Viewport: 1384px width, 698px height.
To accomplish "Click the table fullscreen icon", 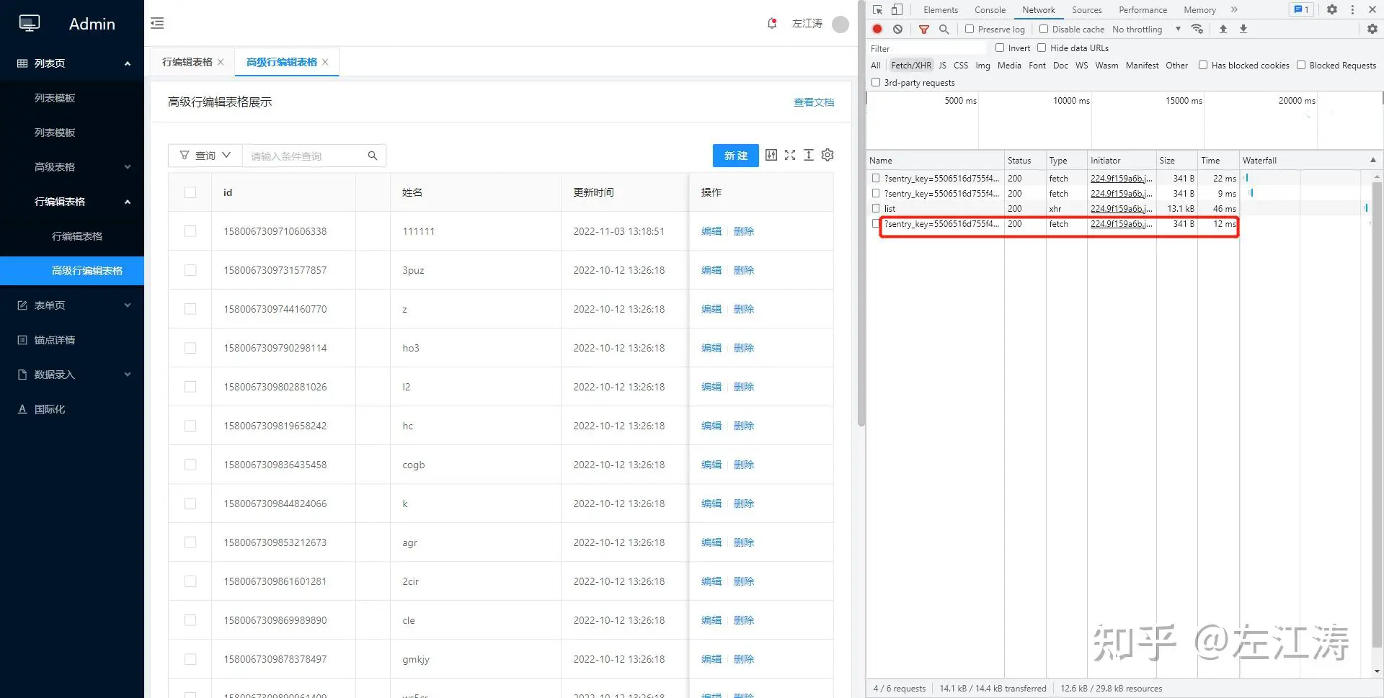I will pyautogui.click(x=790, y=155).
